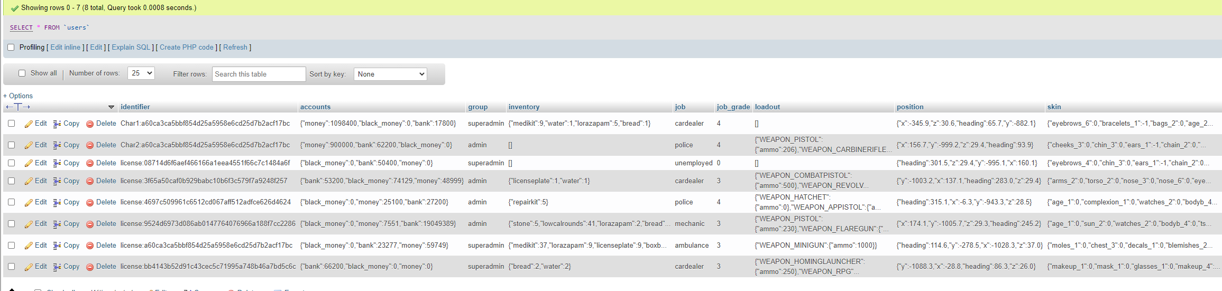Click Edit pencil icon for license:a60ca3ca row

point(29,246)
